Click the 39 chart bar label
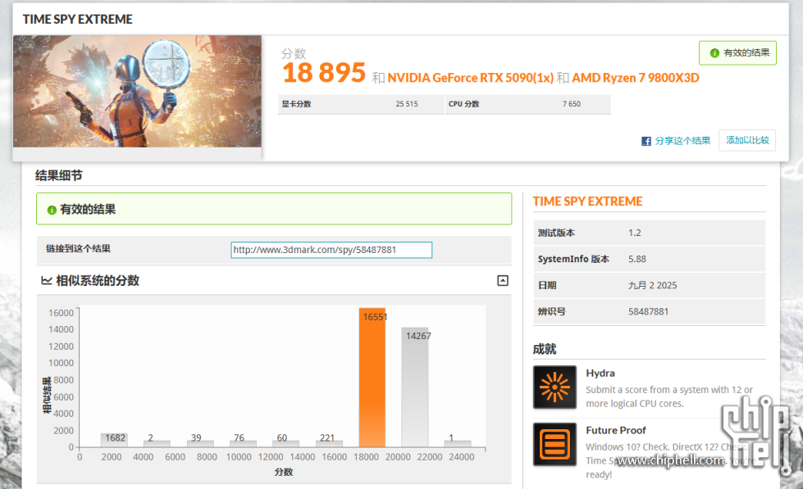 pos(196,438)
